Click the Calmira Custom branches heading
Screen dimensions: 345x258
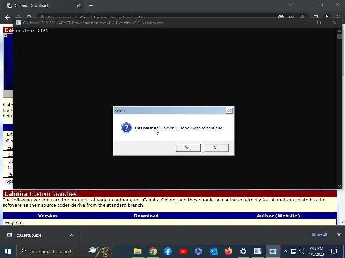click(40, 194)
